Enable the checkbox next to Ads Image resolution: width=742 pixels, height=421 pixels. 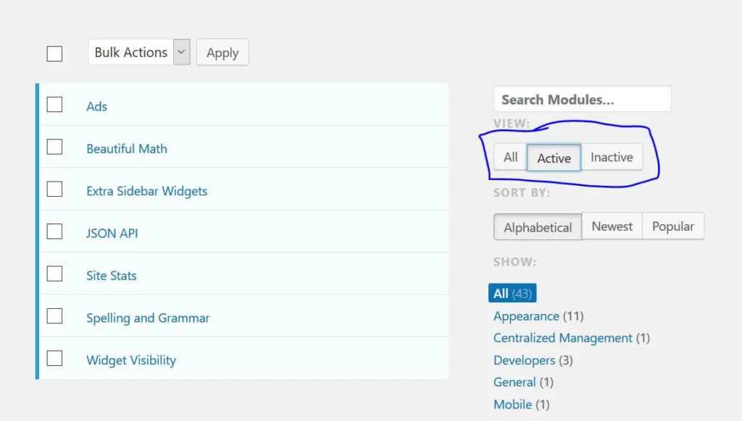pyautogui.click(x=54, y=104)
